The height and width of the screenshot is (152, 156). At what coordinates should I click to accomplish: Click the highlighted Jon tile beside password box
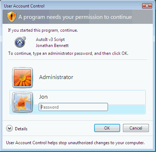77,102
